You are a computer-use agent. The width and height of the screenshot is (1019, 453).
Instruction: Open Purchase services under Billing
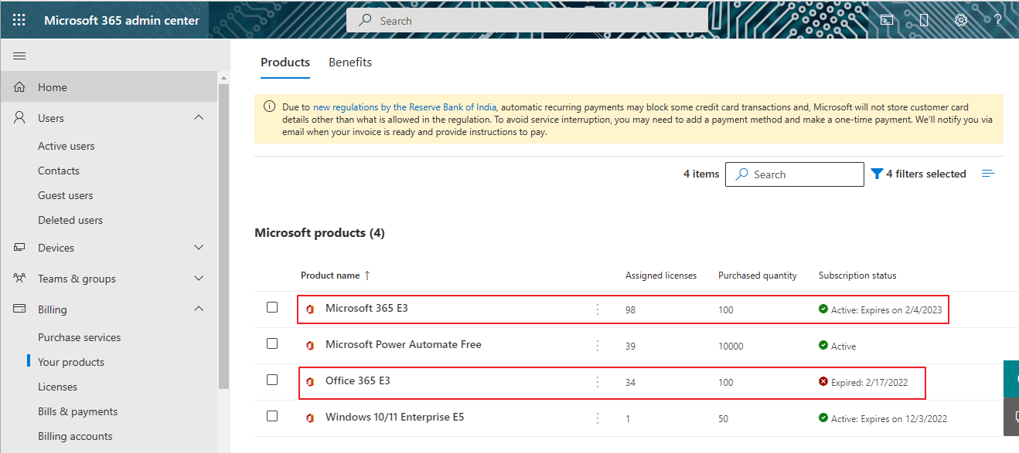[x=80, y=337]
